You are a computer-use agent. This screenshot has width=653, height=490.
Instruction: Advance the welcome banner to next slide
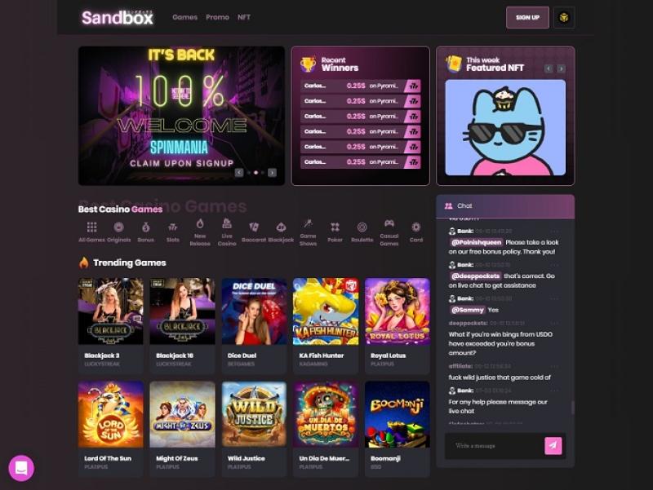tap(272, 173)
